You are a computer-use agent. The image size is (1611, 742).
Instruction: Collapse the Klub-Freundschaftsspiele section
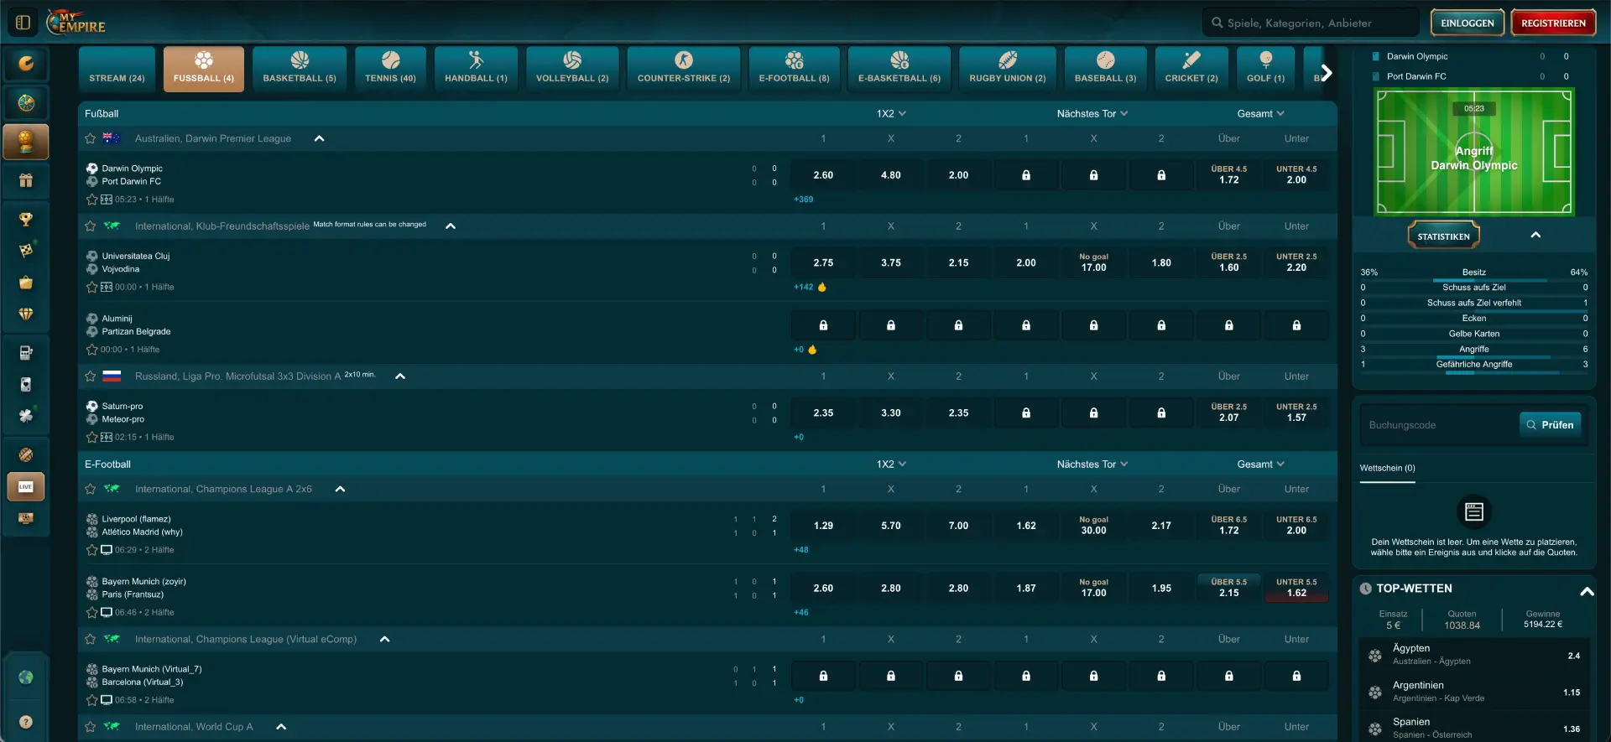pyautogui.click(x=451, y=226)
